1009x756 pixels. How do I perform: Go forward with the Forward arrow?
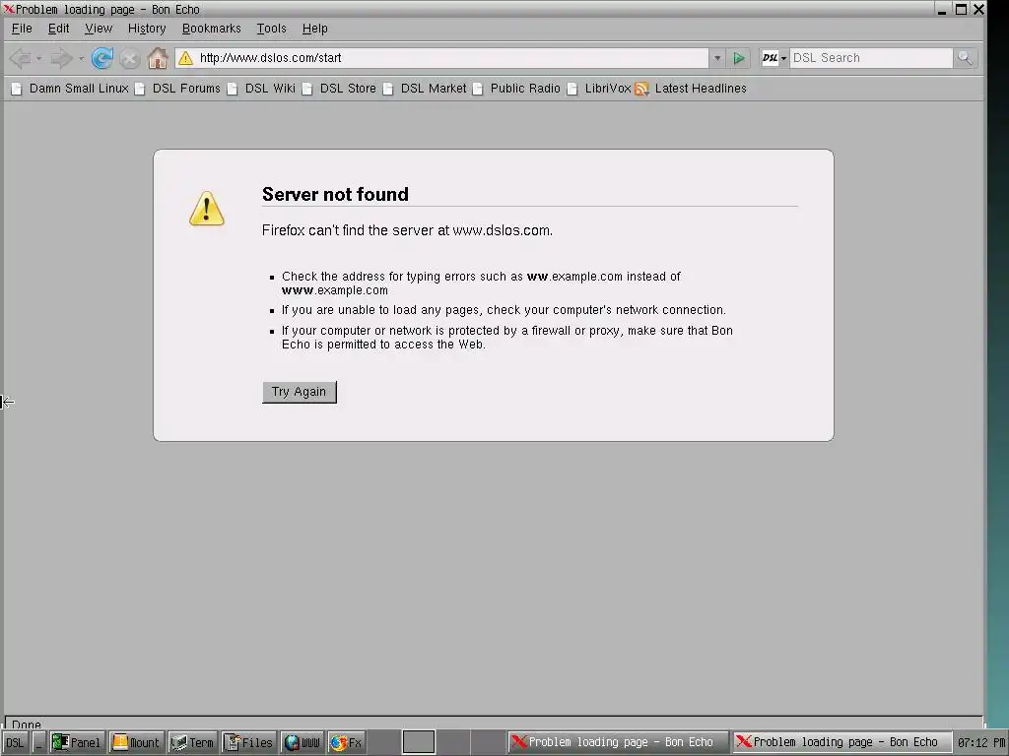coord(62,58)
